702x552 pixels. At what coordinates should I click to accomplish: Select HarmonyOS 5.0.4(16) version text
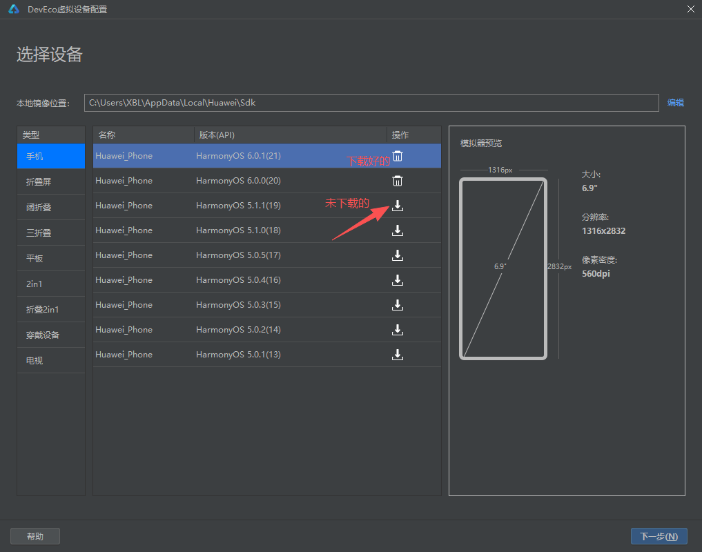coord(239,280)
